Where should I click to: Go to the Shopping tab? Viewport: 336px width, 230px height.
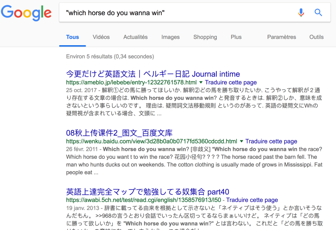(205, 37)
